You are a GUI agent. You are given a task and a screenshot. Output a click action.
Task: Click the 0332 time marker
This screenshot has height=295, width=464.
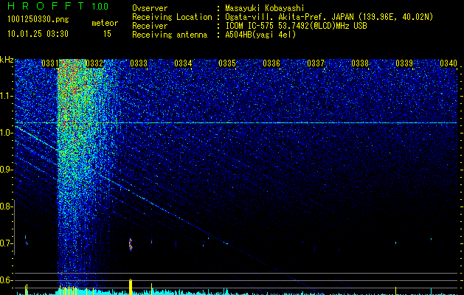(94, 63)
